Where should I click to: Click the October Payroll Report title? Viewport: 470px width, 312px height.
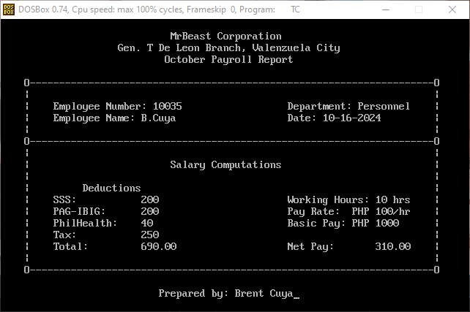(228, 59)
